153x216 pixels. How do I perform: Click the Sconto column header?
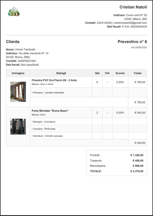[120, 73]
